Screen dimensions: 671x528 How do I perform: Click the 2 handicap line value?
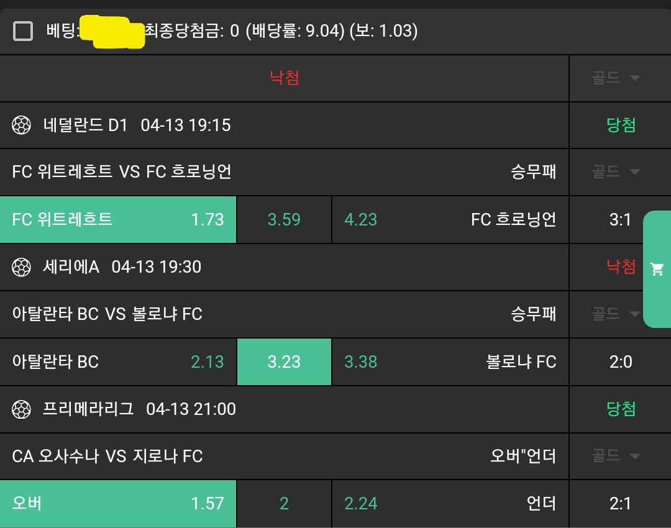pos(284,503)
